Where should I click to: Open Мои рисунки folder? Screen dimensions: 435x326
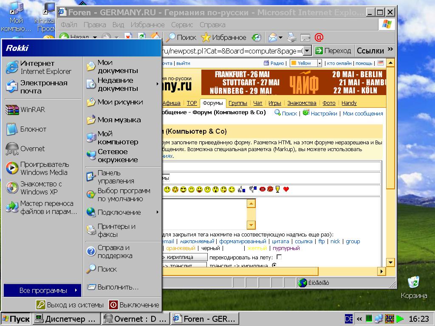(123, 102)
